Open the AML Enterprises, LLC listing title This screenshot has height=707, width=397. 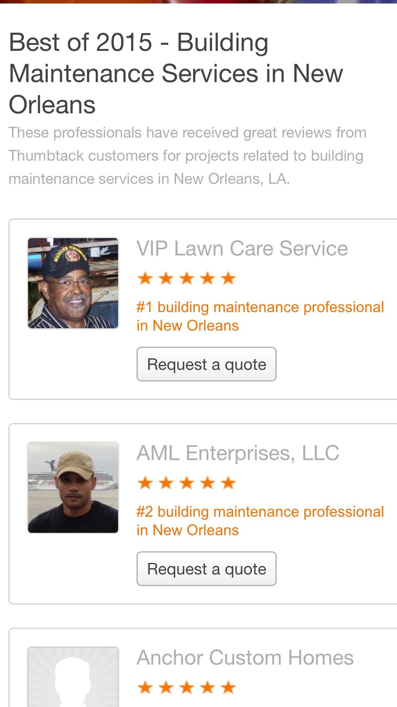click(238, 453)
